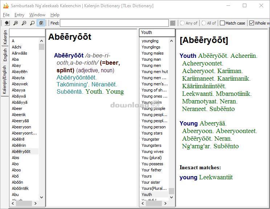Select 'Young wives' in the English list

coord(152,152)
